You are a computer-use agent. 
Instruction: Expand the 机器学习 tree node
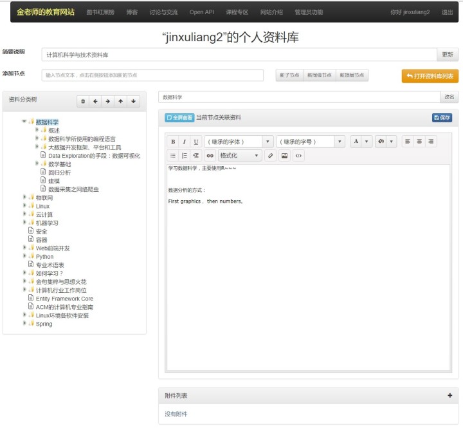coord(25,223)
